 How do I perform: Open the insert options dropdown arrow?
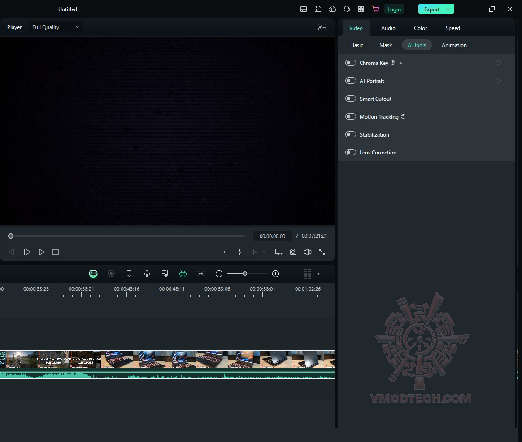click(x=265, y=252)
